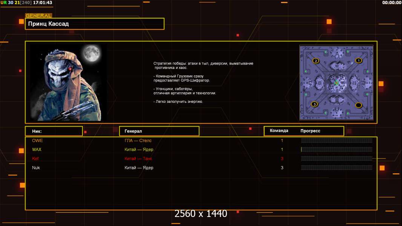The height and width of the screenshot is (226, 402).
Task: Click the Генерал column header
Action: click(159, 131)
